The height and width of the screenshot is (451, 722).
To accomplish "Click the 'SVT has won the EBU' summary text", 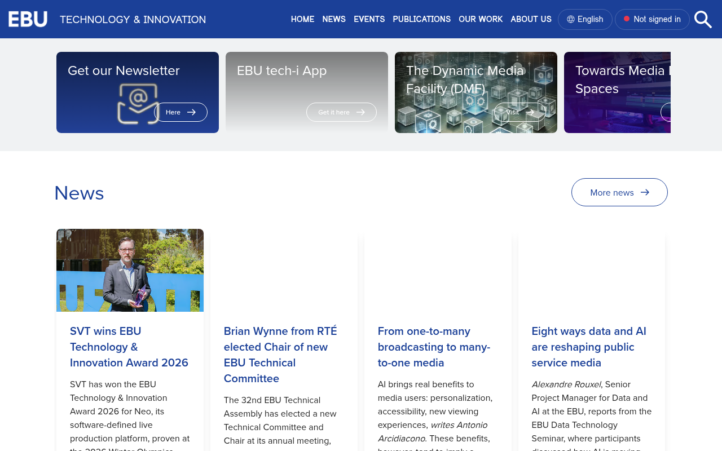I will tap(130, 417).
